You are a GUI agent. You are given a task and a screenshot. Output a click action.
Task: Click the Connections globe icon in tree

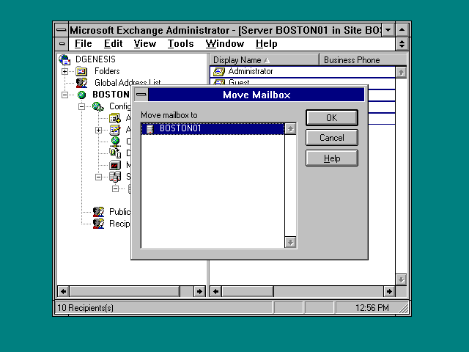tap(115, 142)
